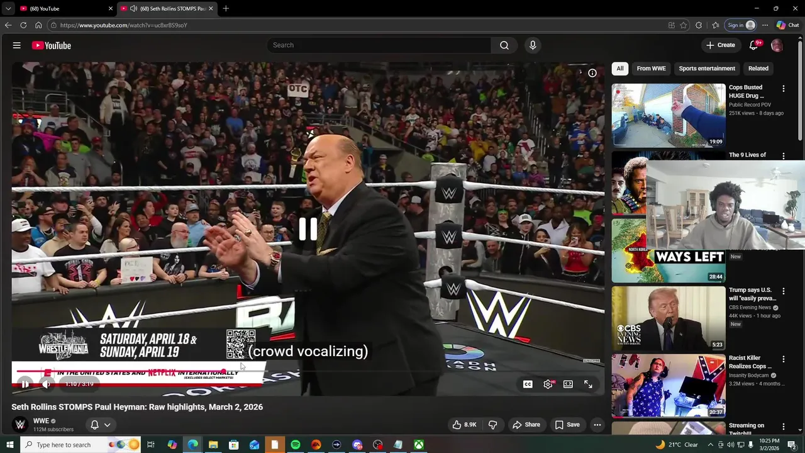Viewport: 805px width, 453px height.
Task: Seek using the video progress bar
Action: point(308,371)
